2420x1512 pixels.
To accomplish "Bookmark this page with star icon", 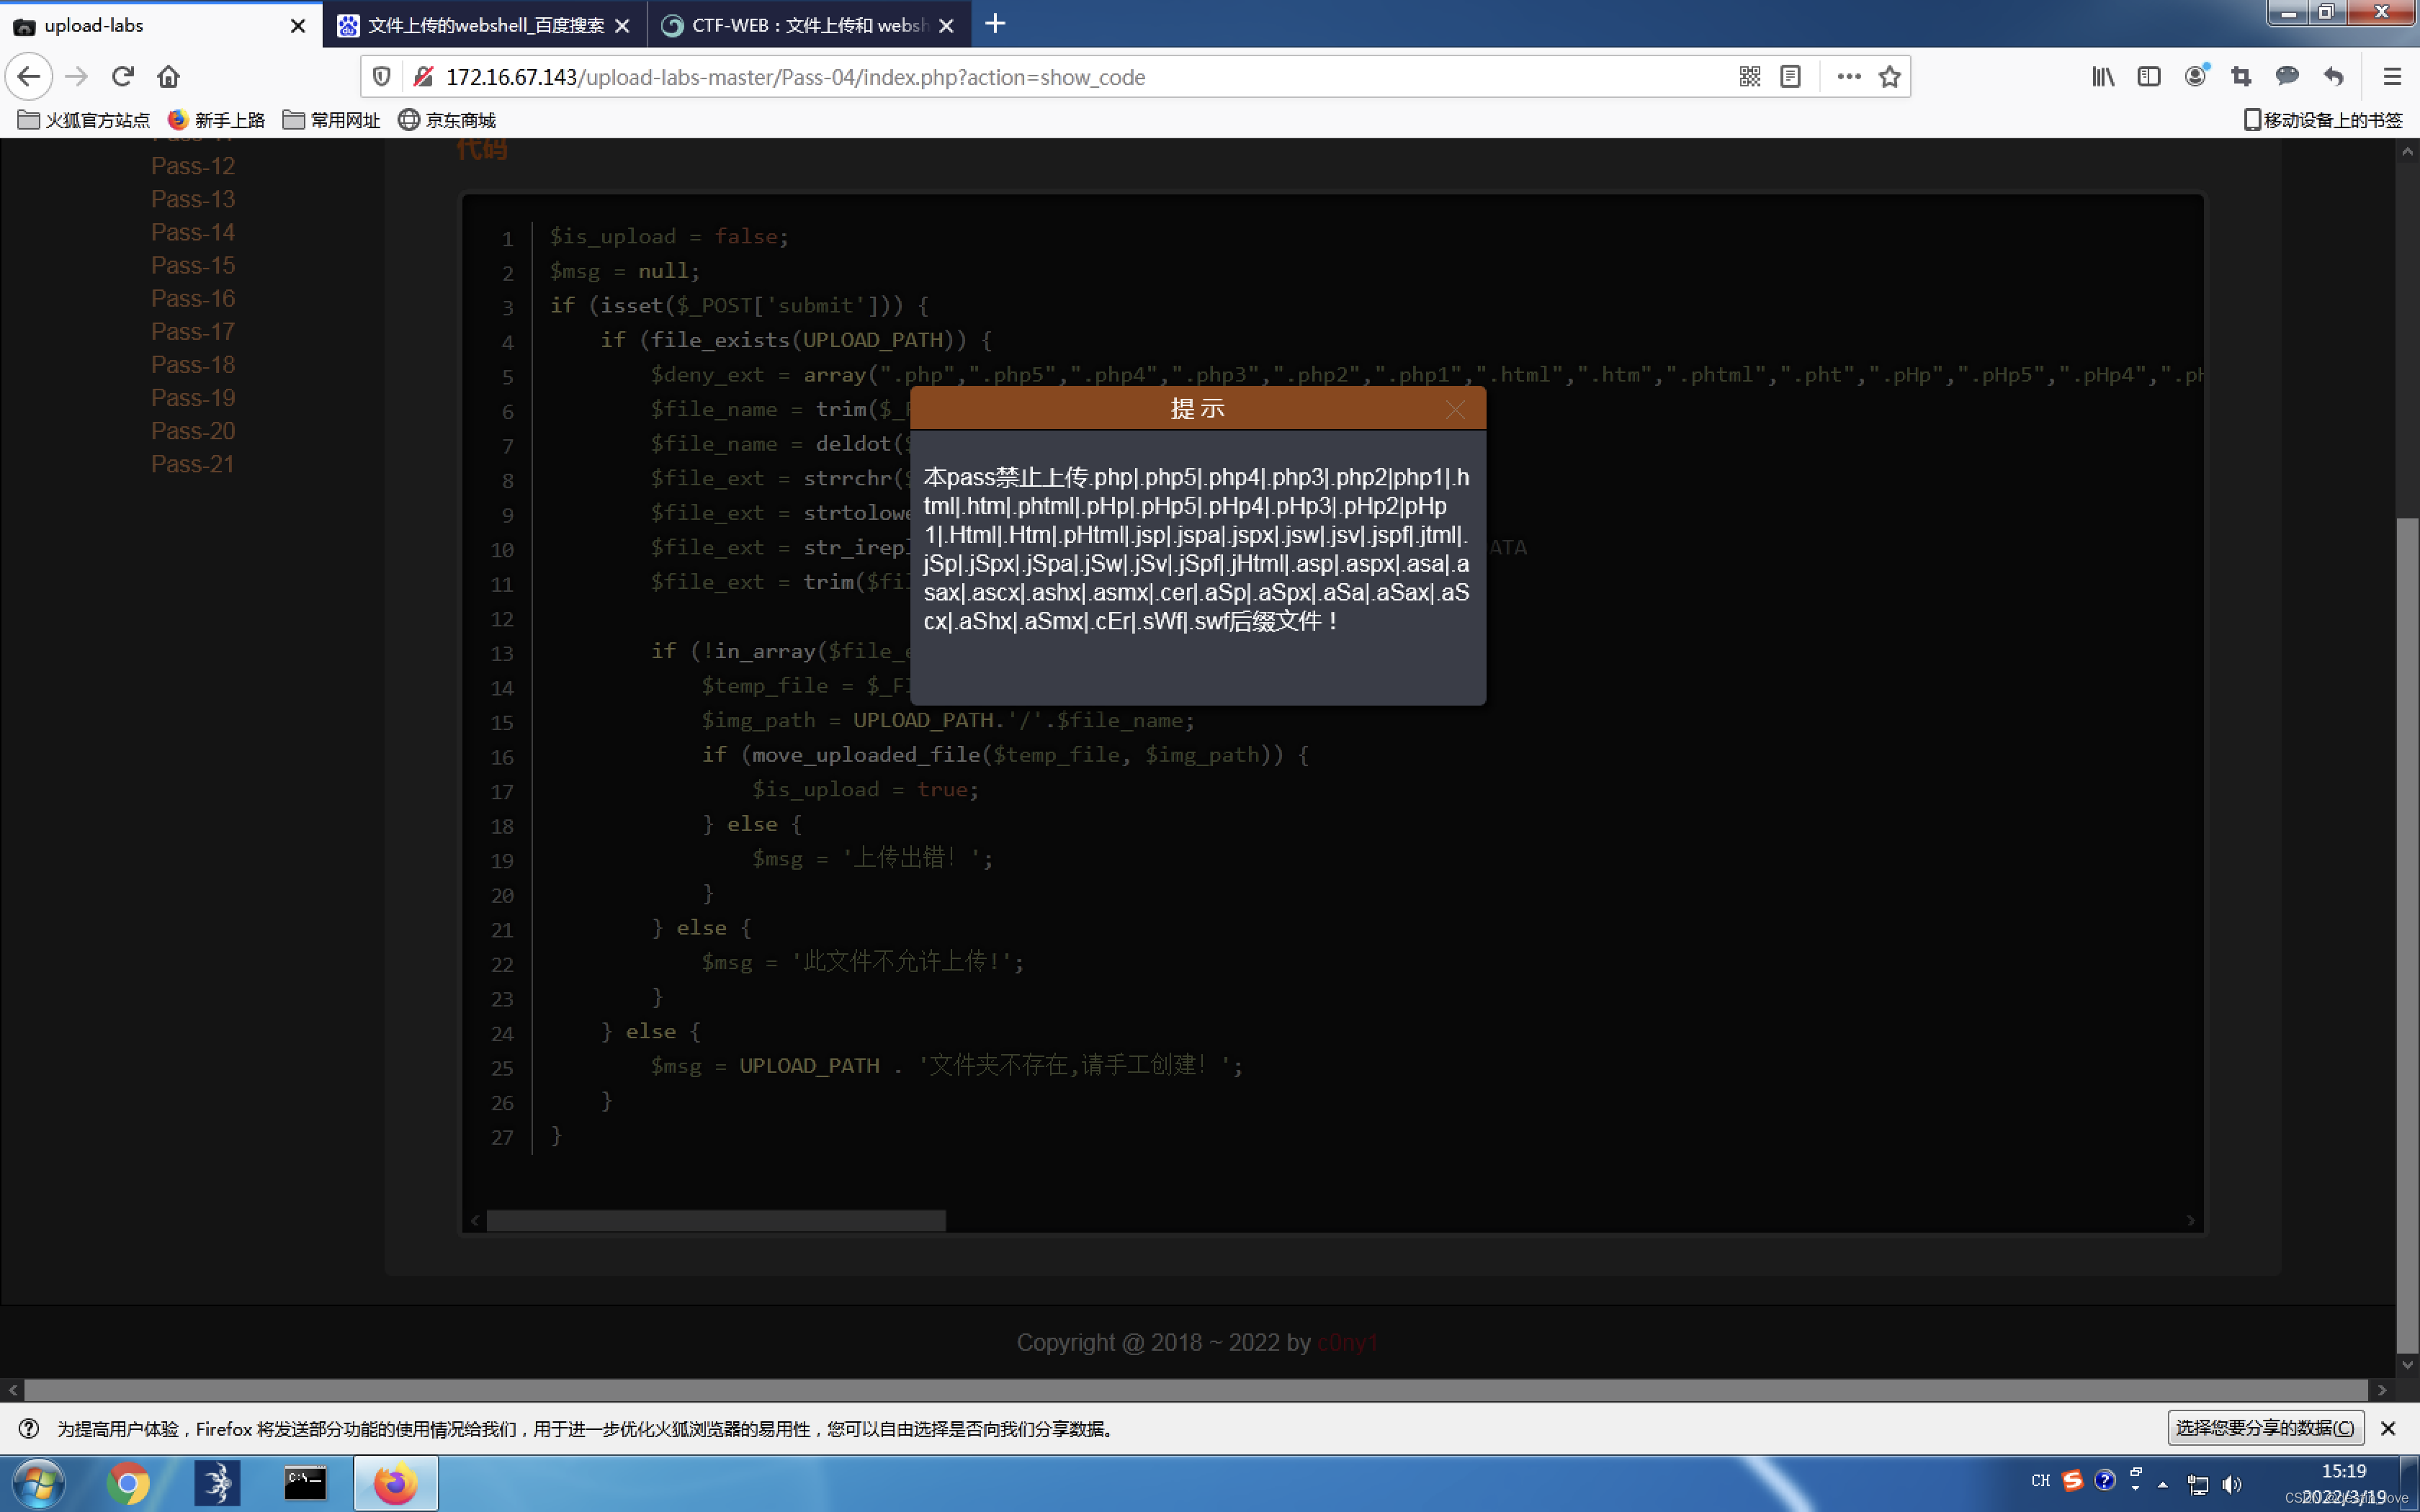I will point(1889,77).
